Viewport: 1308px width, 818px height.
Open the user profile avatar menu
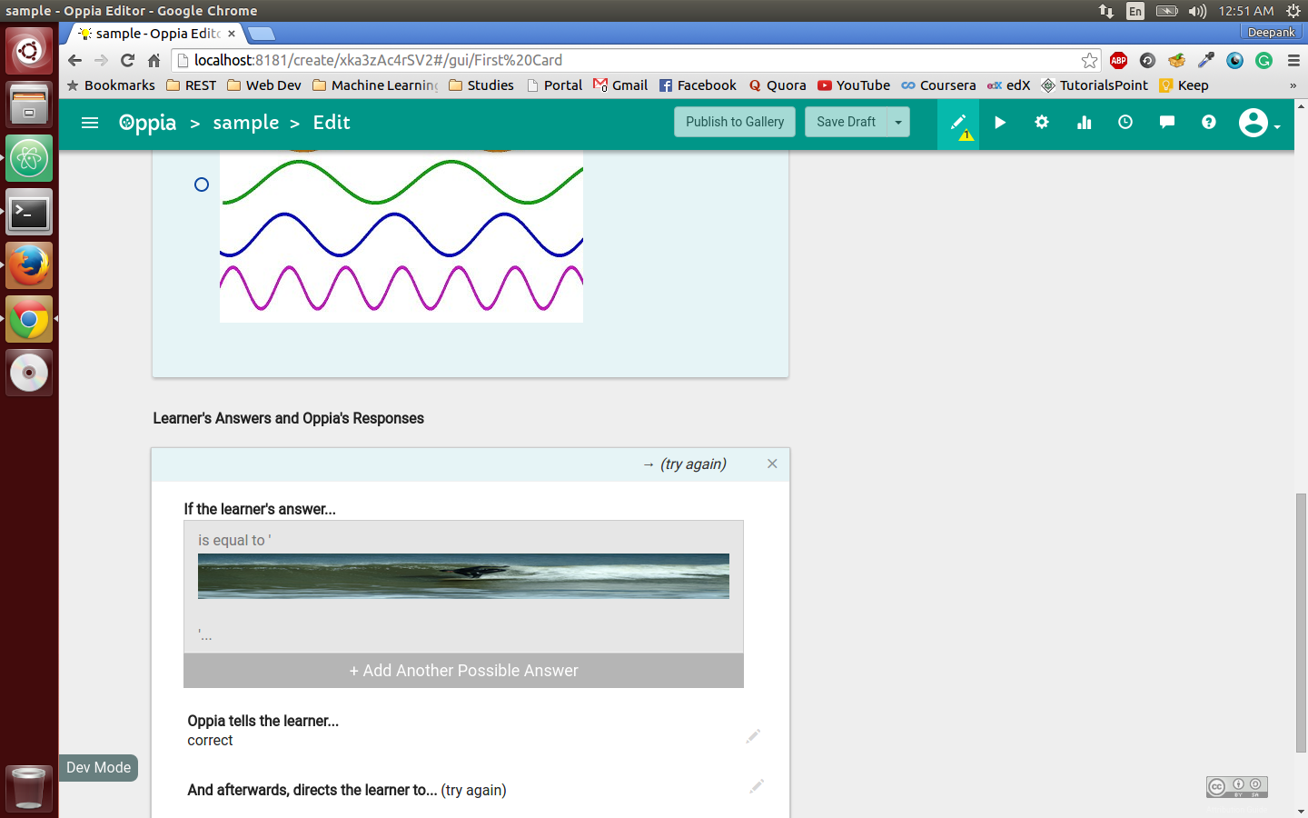click(x=1259, y=123)
